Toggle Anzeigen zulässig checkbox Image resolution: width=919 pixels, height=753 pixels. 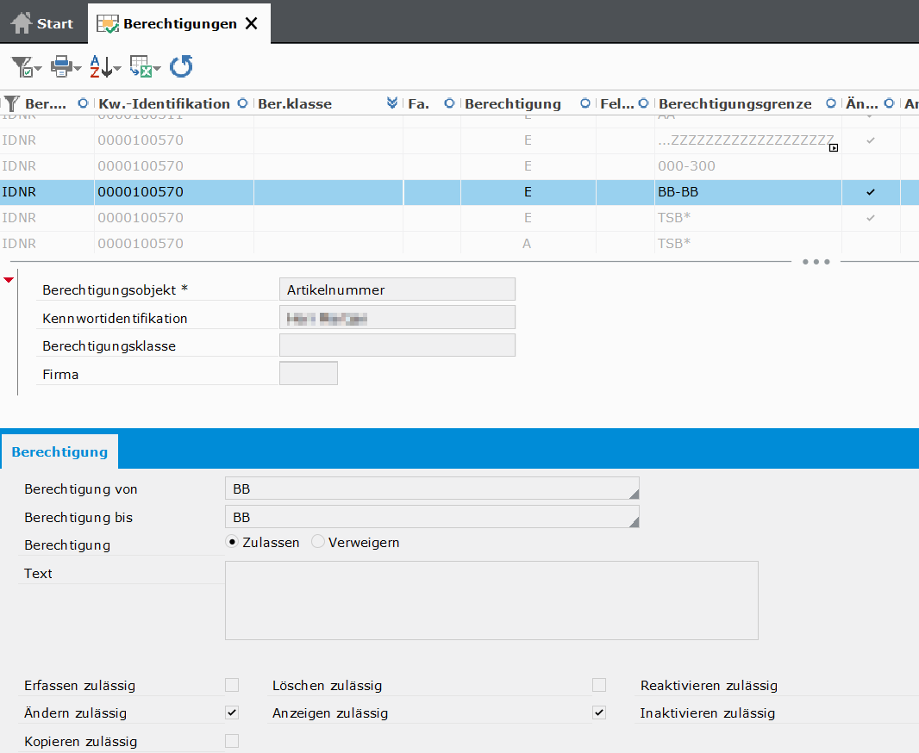(599, 713)
